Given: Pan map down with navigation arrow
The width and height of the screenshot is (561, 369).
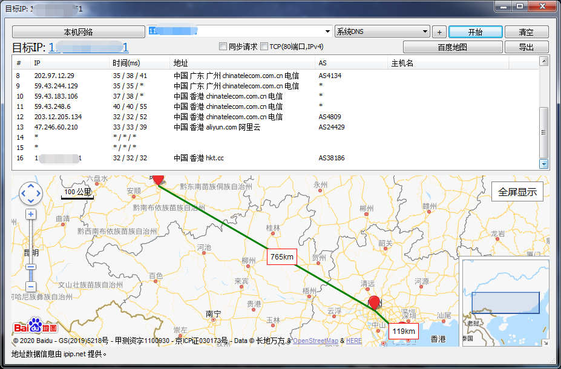Looking at the screenshot, I should (31, 201).
